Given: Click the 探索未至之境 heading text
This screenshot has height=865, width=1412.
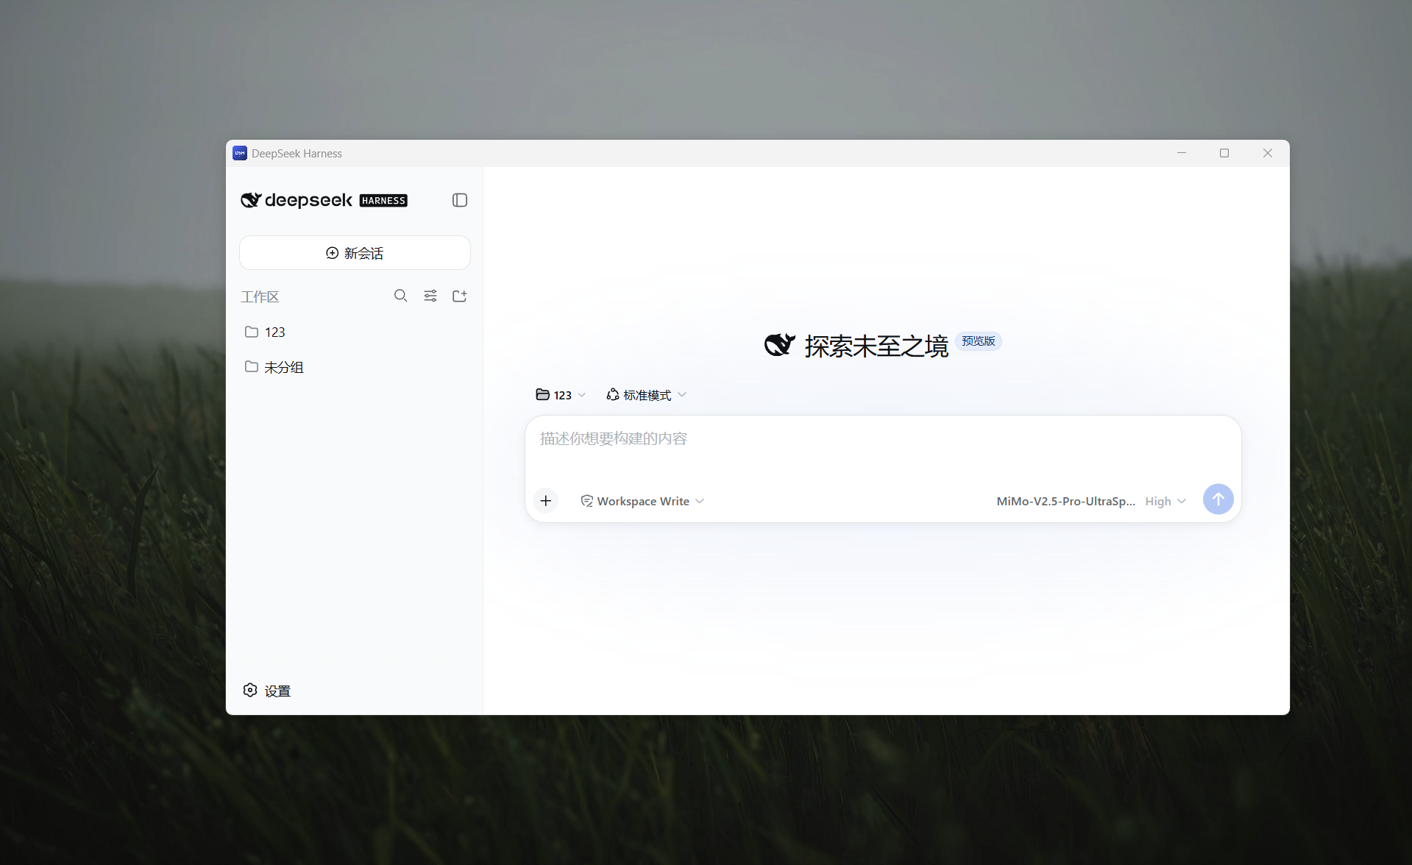Looking at the screenshot, I should [876, 346].
